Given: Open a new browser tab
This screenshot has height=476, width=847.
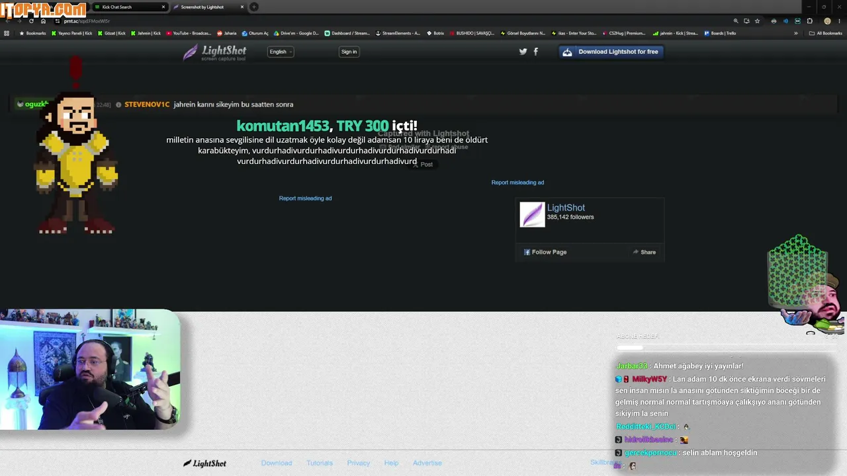Looking at the screenshot, I should coord(254,7).
